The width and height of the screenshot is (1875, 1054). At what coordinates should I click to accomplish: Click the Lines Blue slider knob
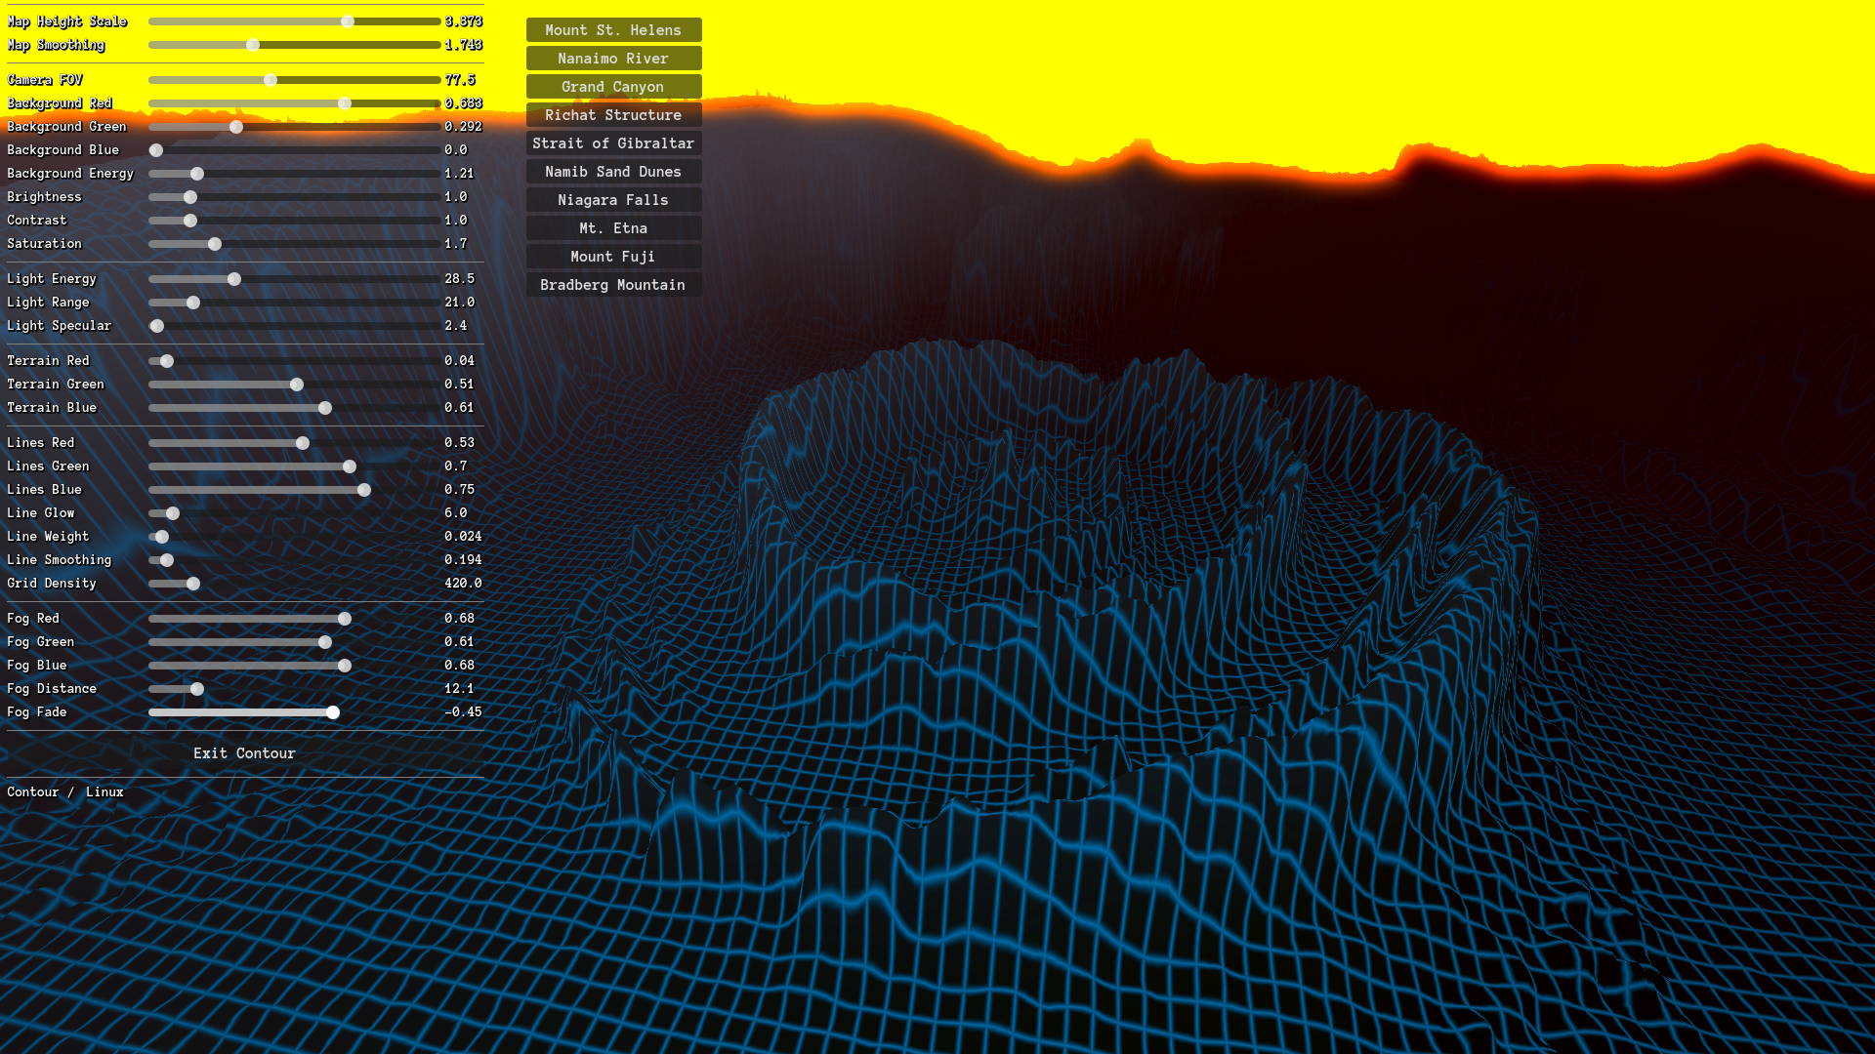(x=364, y=490)
